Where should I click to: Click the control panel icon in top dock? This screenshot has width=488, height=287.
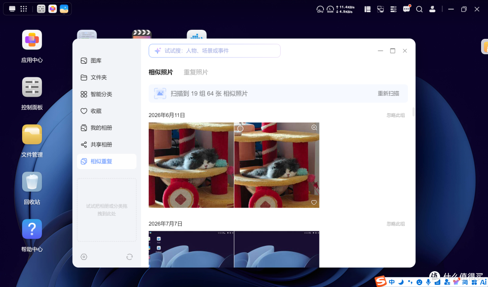point(41,9)
